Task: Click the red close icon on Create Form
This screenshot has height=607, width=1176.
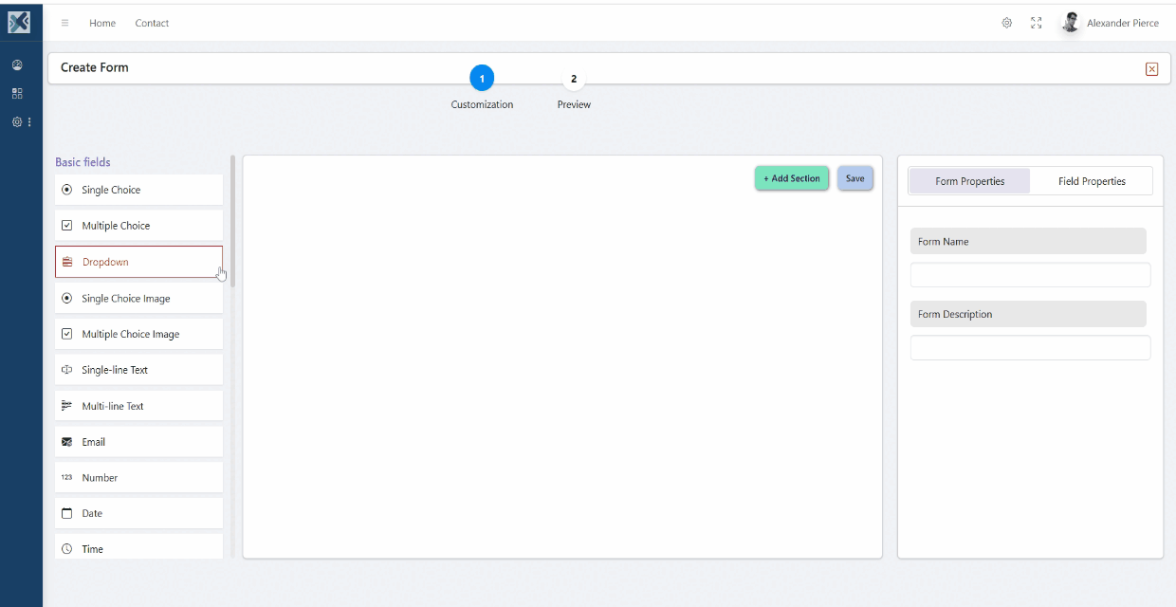Action: [1151, 68]
